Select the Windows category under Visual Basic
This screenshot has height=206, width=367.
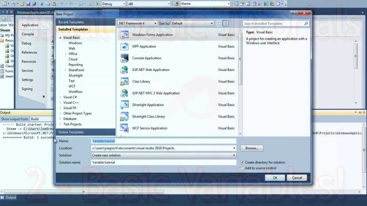point(75,43)
